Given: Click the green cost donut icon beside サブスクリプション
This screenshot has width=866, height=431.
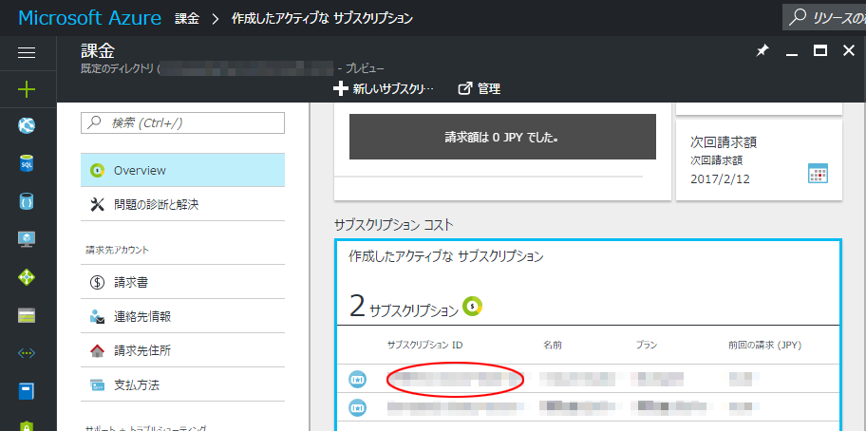Looking at the screenshot, I should coord(473,305).
